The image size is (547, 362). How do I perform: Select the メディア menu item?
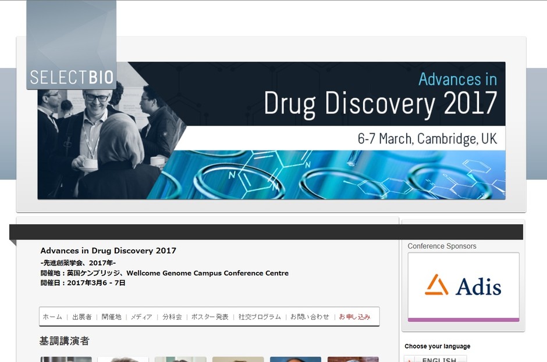(x=141, y=317)
